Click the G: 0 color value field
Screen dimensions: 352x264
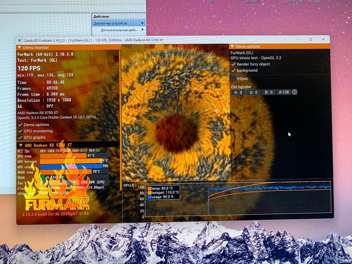[253, 92]
